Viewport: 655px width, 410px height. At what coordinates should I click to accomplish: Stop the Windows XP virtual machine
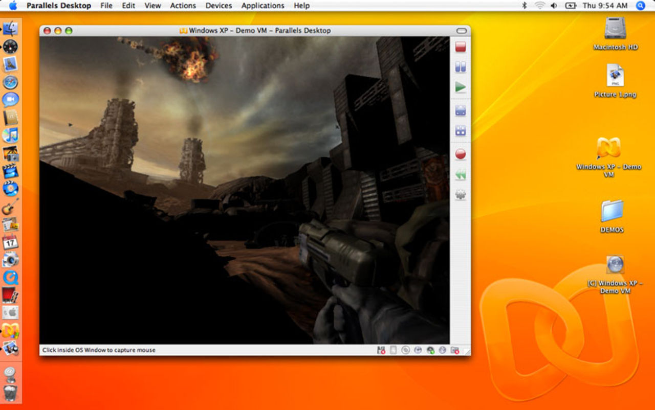point(460,47)
